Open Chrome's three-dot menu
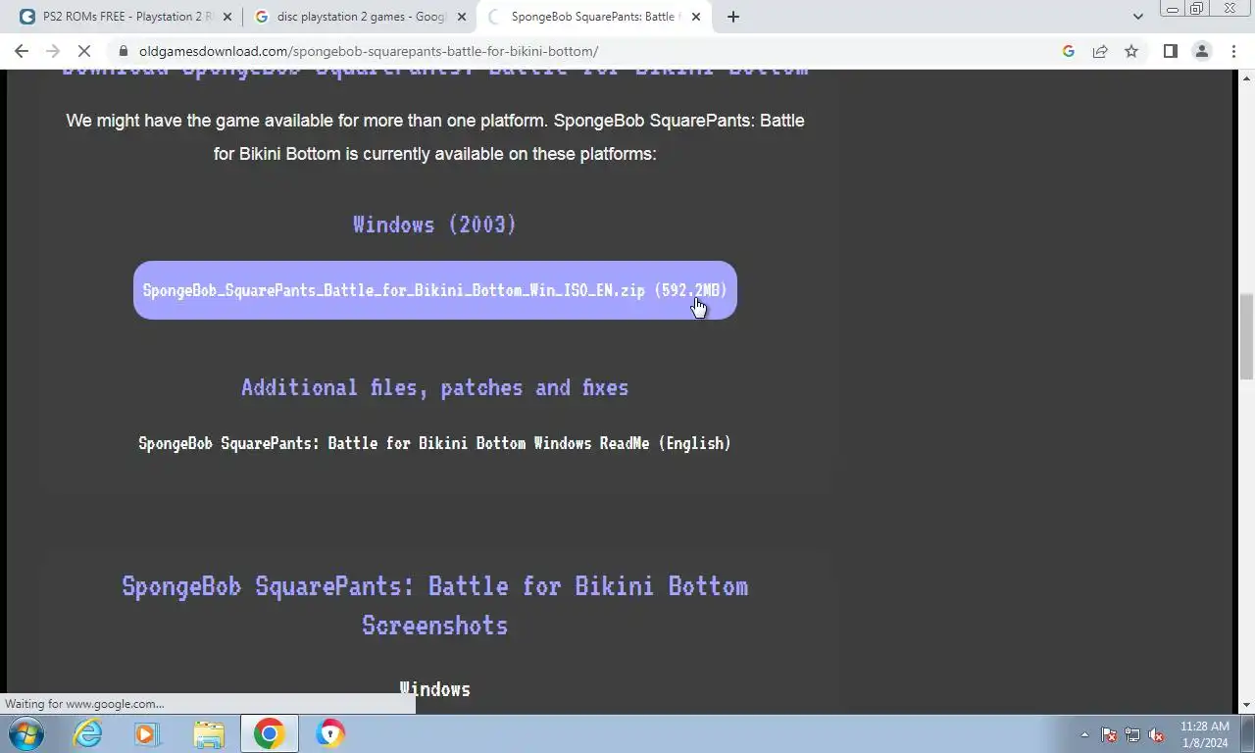Viewport: 1255px width, 753px height. coord(1233,51)
